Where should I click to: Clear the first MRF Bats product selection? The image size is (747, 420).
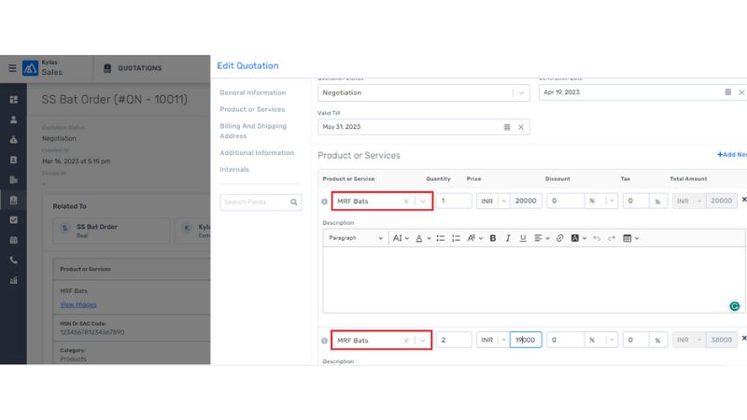point(406,202)
